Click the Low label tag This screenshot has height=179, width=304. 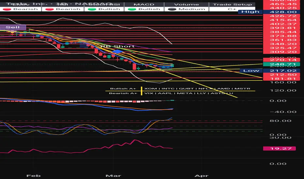tap(251, 71)
